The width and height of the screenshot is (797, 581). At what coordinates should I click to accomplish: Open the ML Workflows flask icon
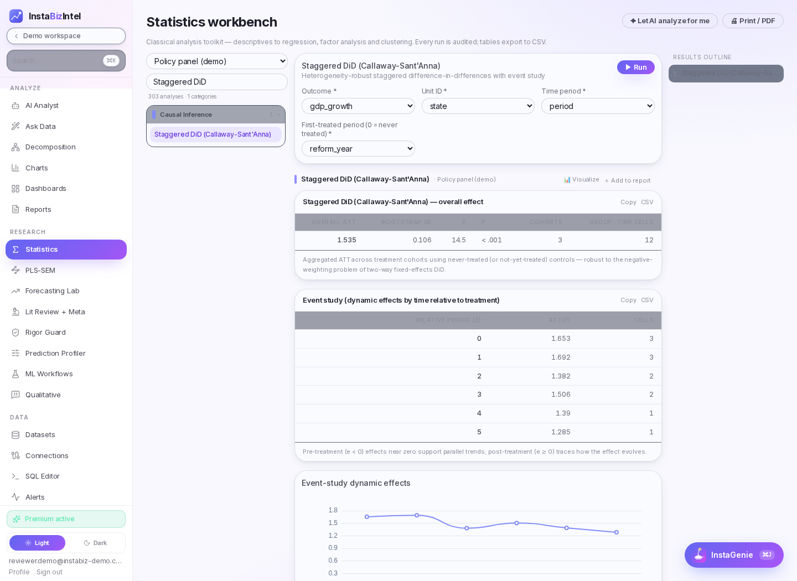15,374
